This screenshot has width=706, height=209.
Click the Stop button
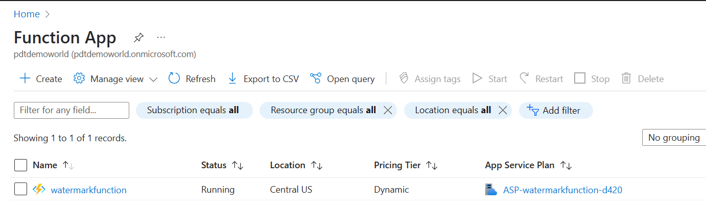point(592,79)
